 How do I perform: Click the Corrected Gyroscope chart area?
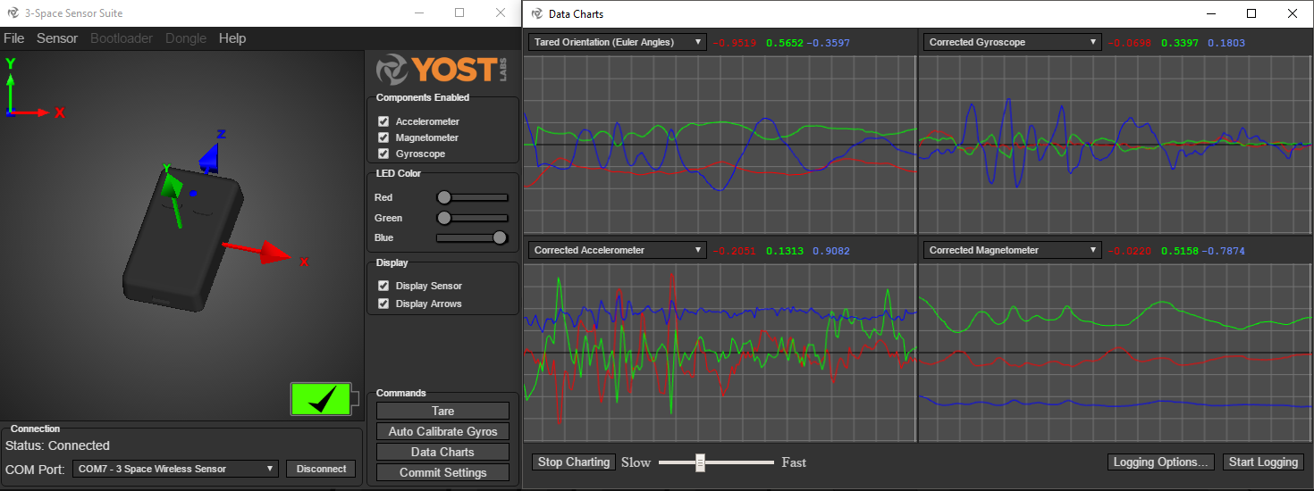point(1116,144)
